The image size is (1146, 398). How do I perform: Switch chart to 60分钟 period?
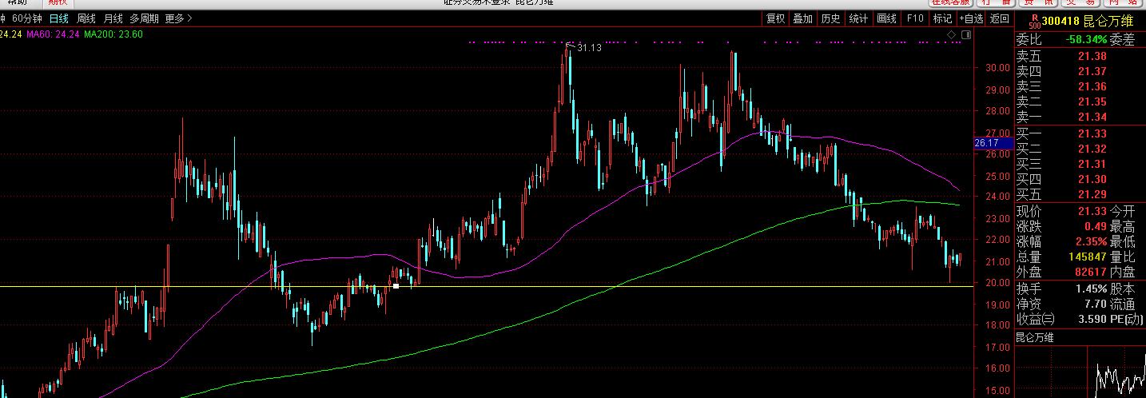pos(28,18)
